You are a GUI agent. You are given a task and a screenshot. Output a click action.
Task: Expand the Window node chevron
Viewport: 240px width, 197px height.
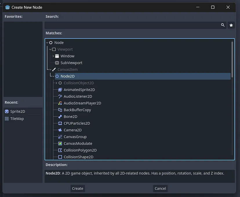pyautogui.click(x=53, y=56)
